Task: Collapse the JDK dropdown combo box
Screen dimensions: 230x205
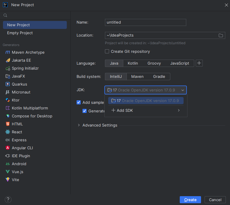Action: coord(183,90)
